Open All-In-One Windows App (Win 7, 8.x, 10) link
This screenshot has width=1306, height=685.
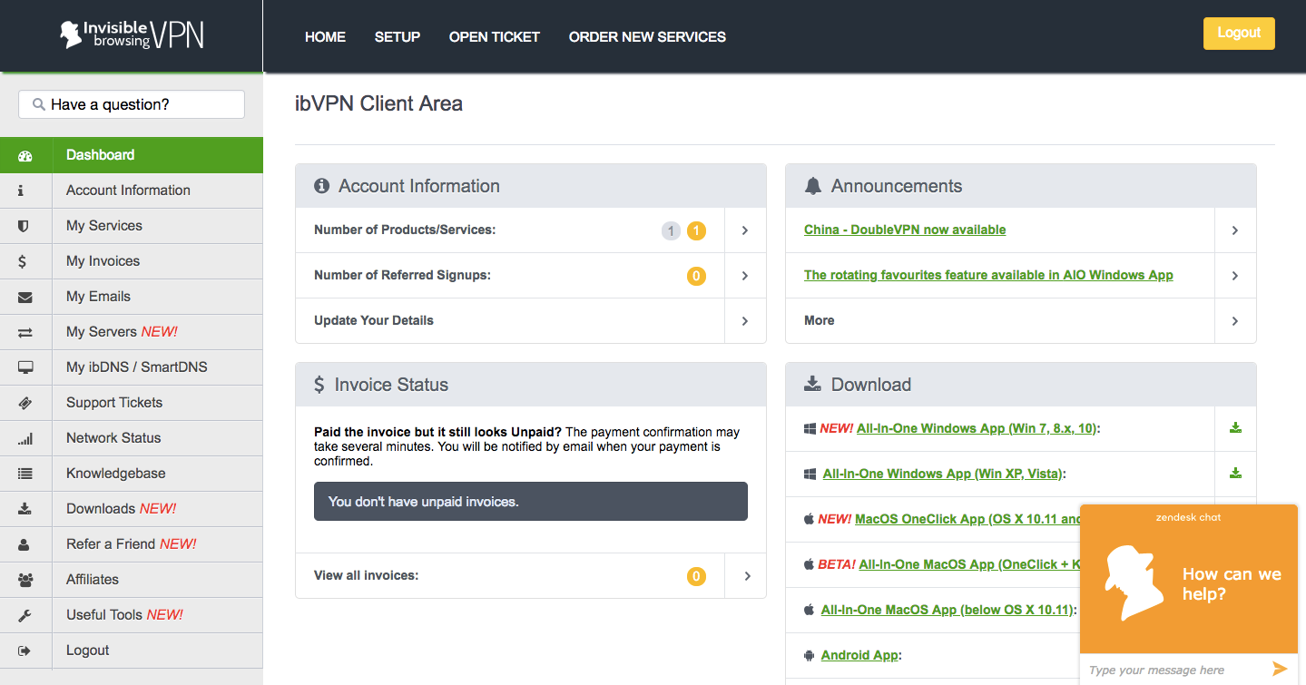(977, 428)
